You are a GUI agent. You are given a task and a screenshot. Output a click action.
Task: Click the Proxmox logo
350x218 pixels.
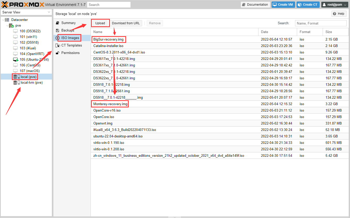pyautogui.click(x=23, y=4)
